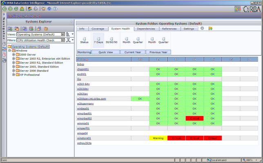
Task: Open the wincrbad02 system link
Action: pyautogui.click(x=84, y=118)
